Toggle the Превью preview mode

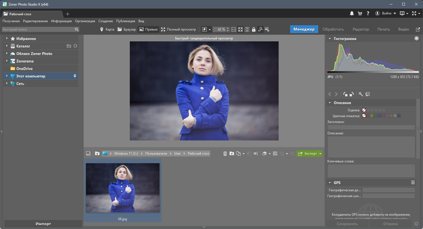coord(148,29)
